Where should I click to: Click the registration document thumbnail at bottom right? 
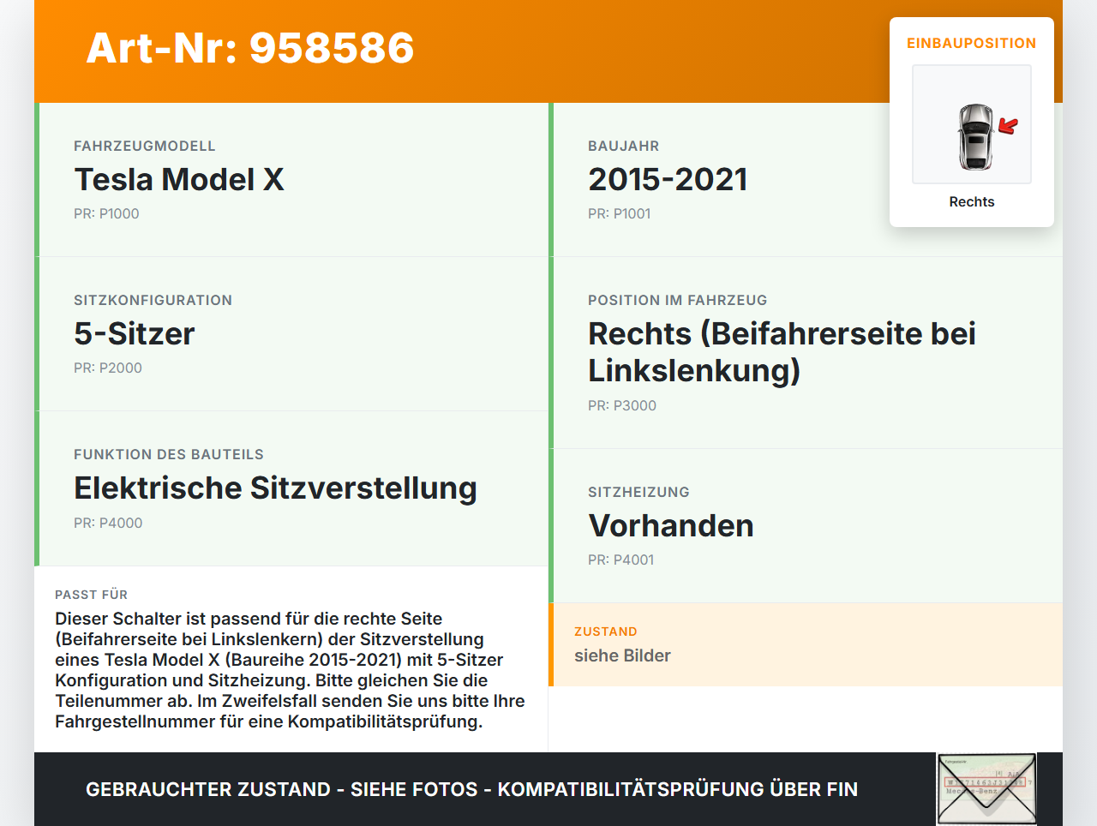pos(986,787)
